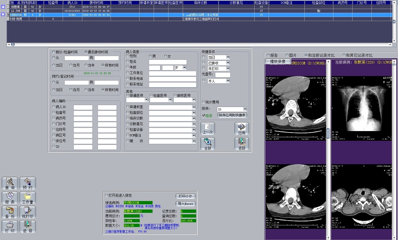Tick the 打开后进入报告 checkbox
Screen dimensions: 398x240
(107, 195)
